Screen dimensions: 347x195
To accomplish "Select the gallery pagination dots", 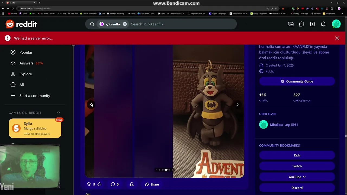I will 164,170.
